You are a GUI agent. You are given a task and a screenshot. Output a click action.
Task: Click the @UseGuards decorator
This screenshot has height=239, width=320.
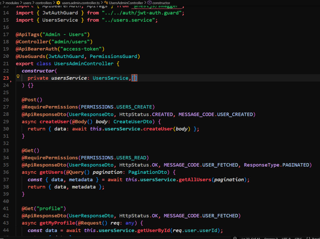pyautogui.click(x=30, y=56)
